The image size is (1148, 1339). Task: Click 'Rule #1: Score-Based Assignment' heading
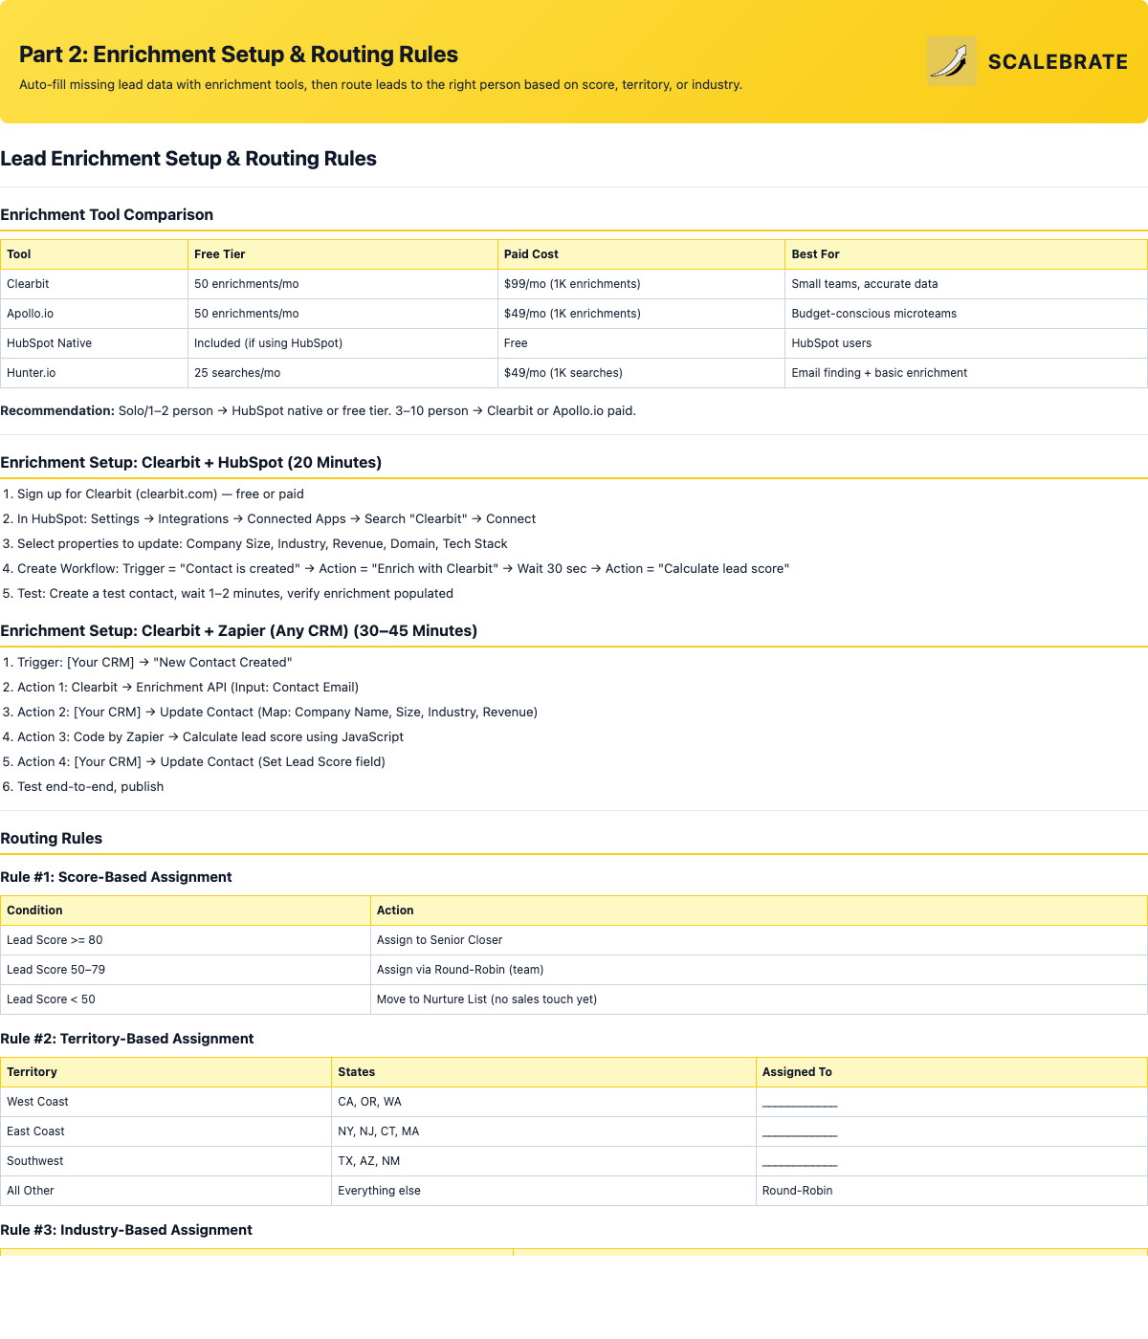tap(116, 877)
